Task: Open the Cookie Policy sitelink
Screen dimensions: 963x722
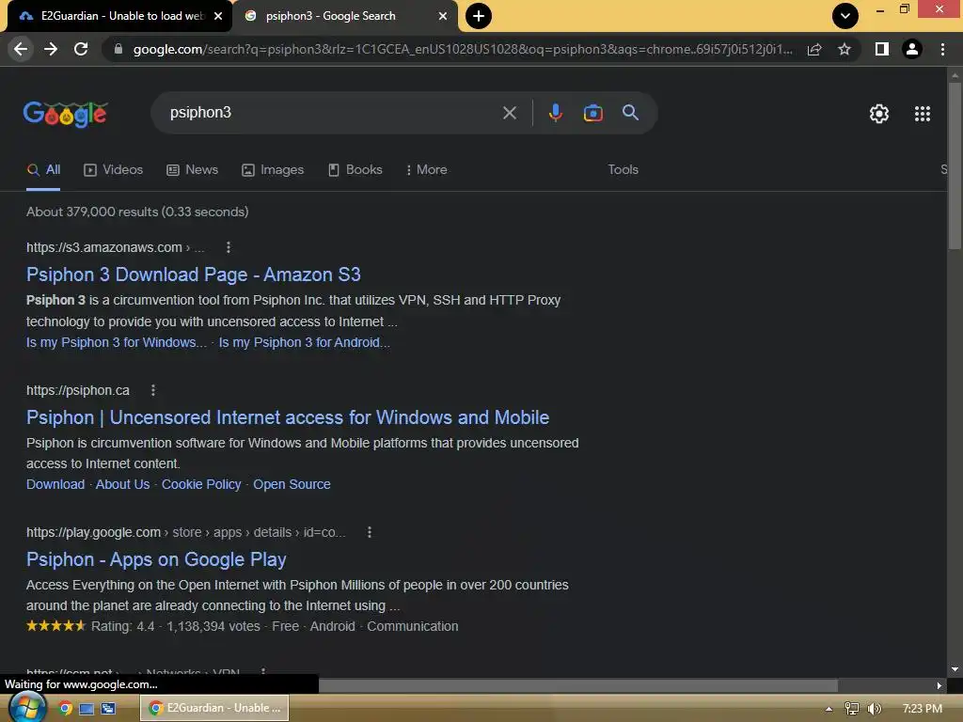Action: (201, 484)
